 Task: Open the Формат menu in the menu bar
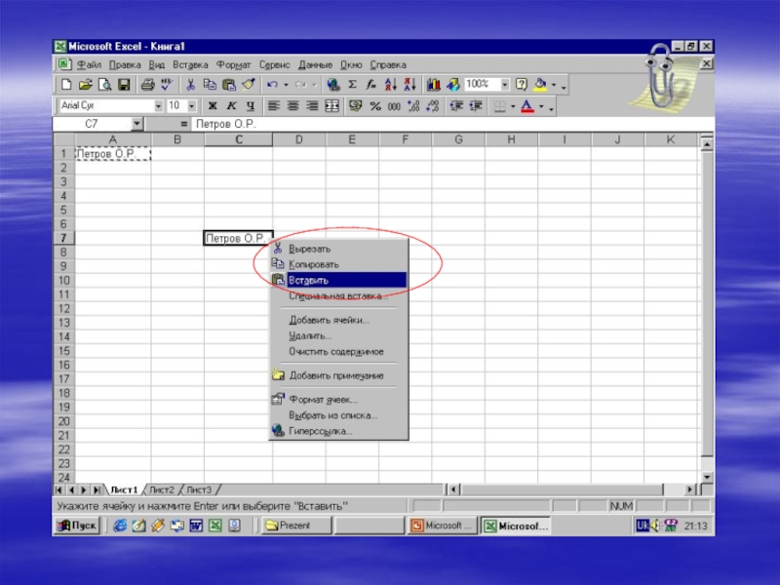[233, 64]
